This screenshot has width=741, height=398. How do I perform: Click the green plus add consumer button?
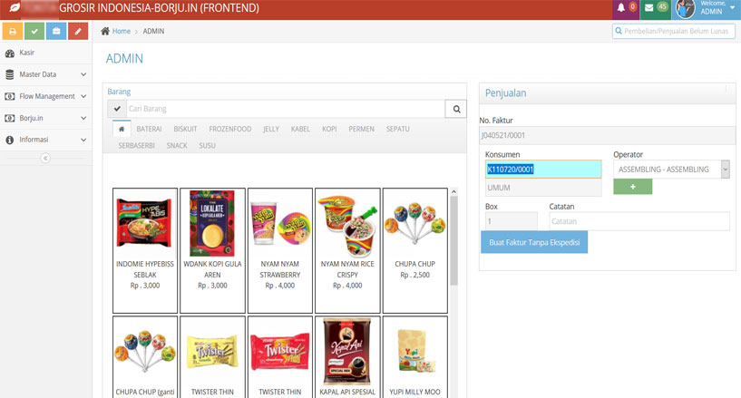coord(633,187)
